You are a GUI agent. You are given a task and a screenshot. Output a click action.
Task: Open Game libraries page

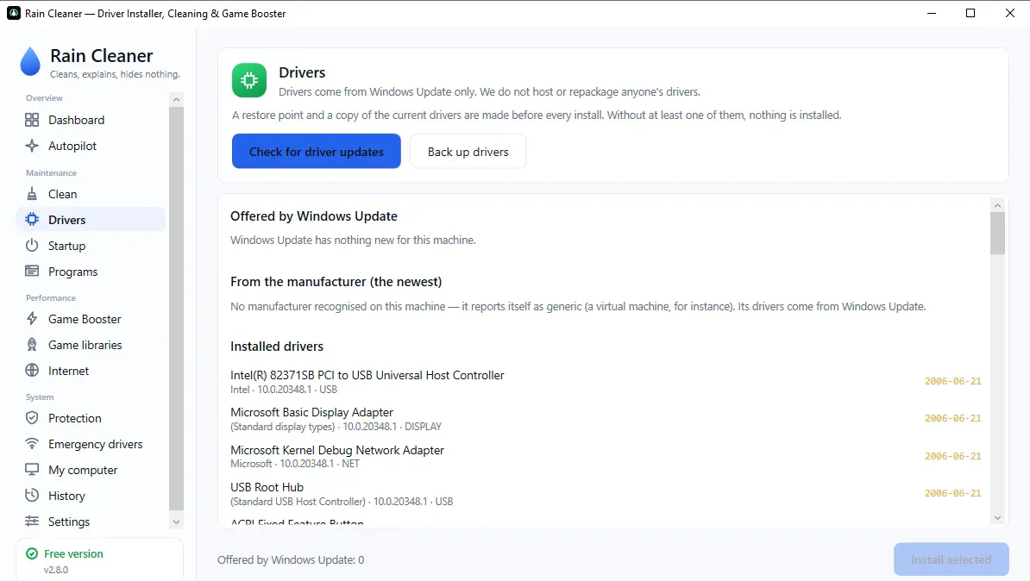[x=91, y=345]
